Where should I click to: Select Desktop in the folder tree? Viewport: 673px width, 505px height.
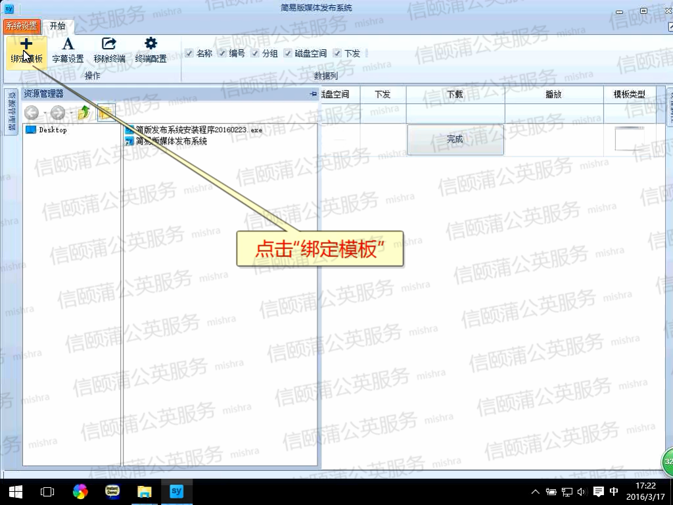pyautogui.click(x=53, y=130)
